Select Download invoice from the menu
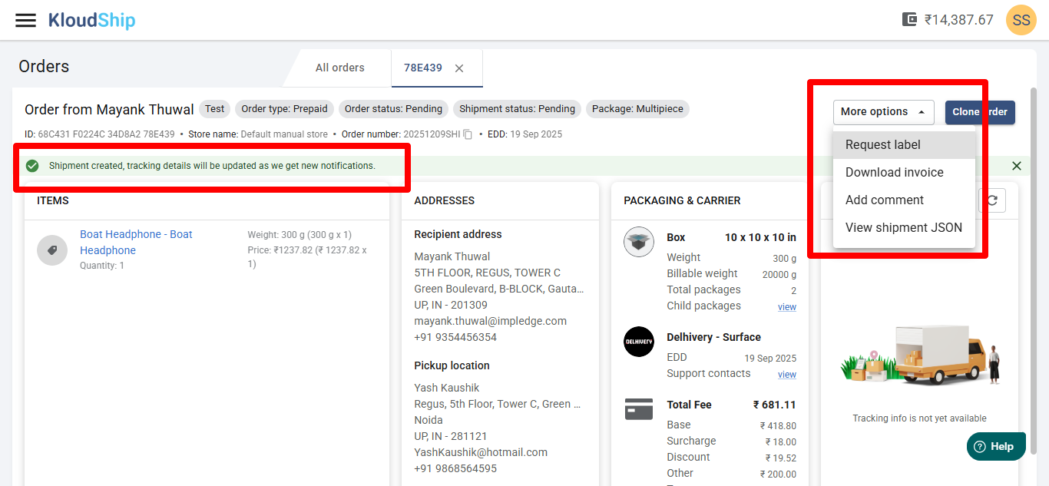 tap(904, 173)
